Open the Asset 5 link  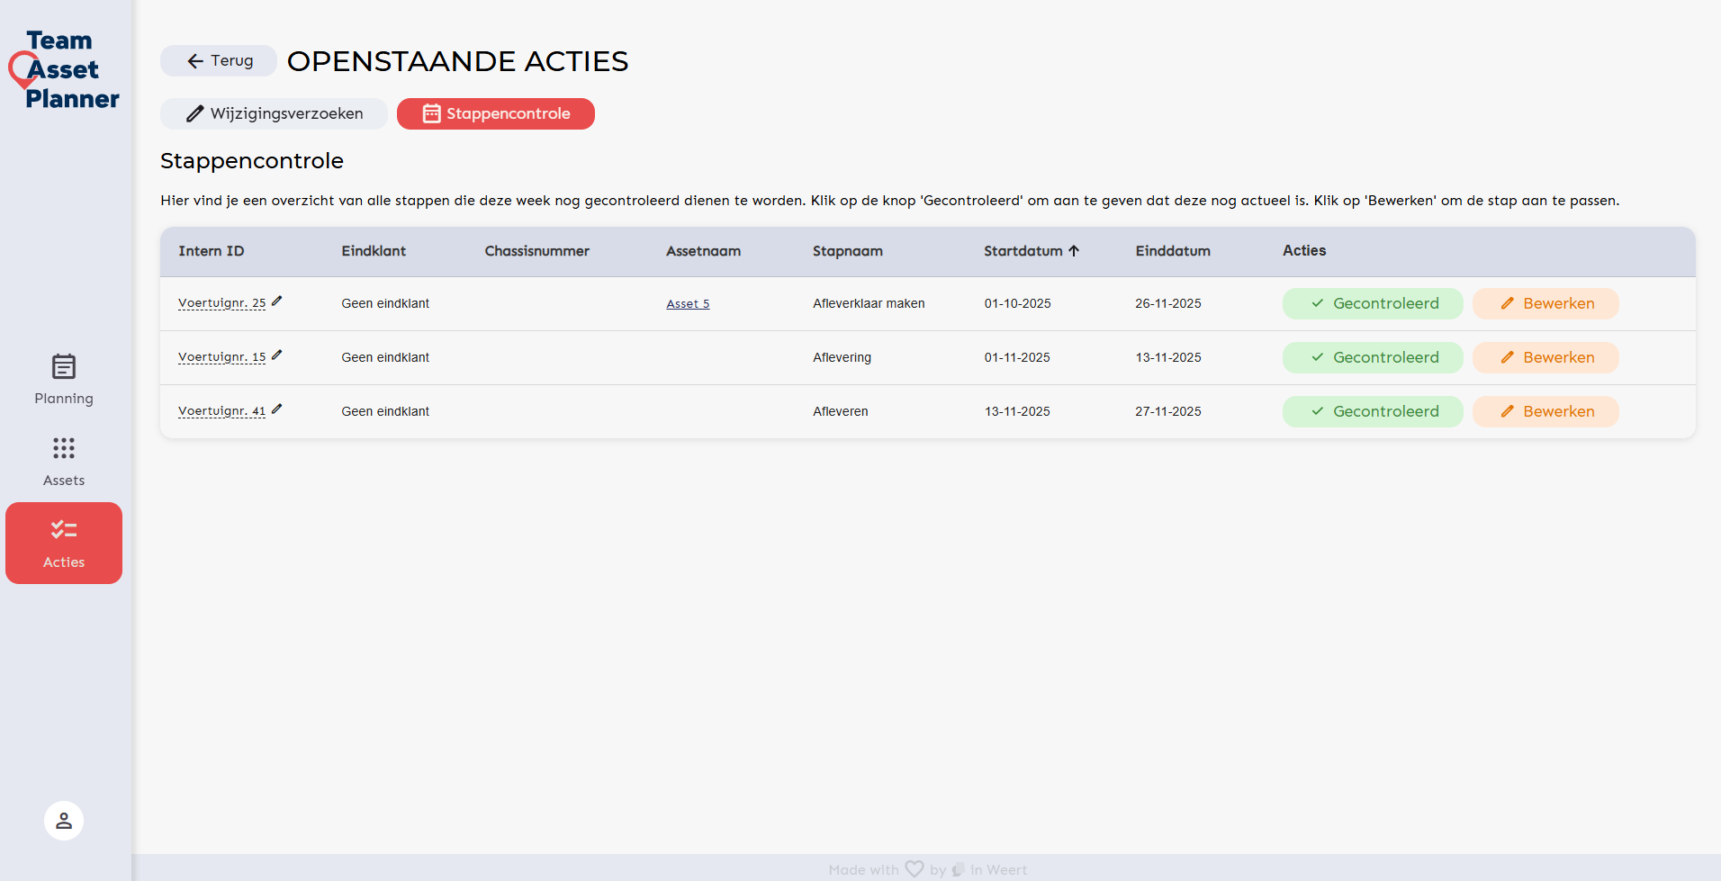click(x=687, y=303)
